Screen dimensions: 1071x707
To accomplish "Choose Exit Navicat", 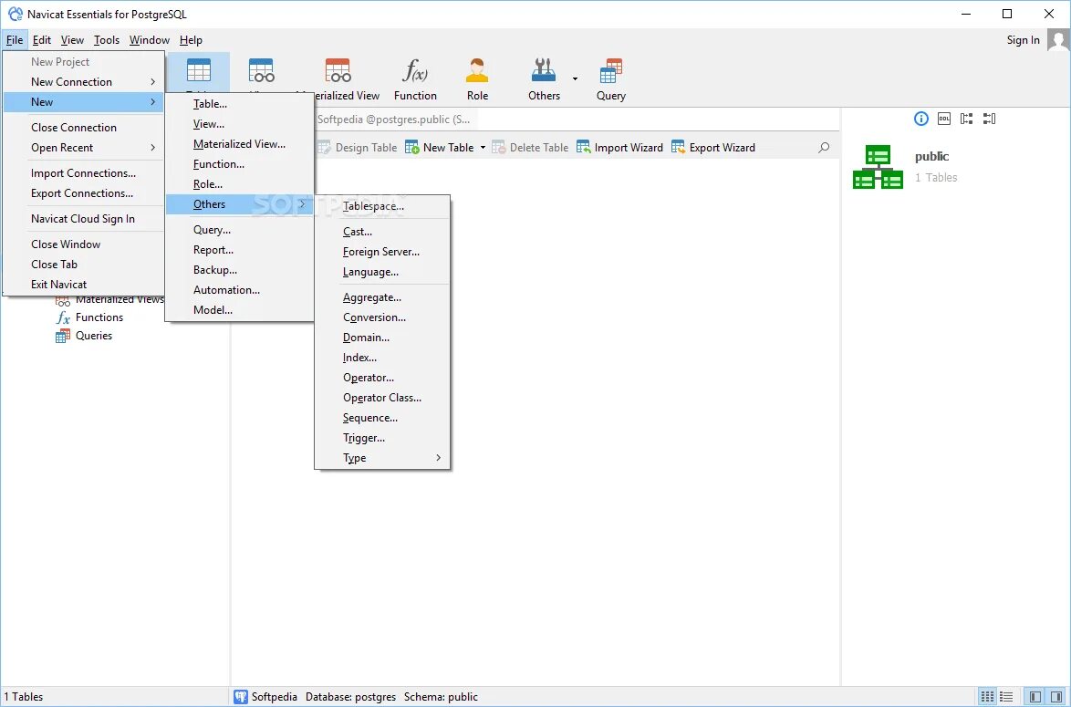I will coord(83,284).
